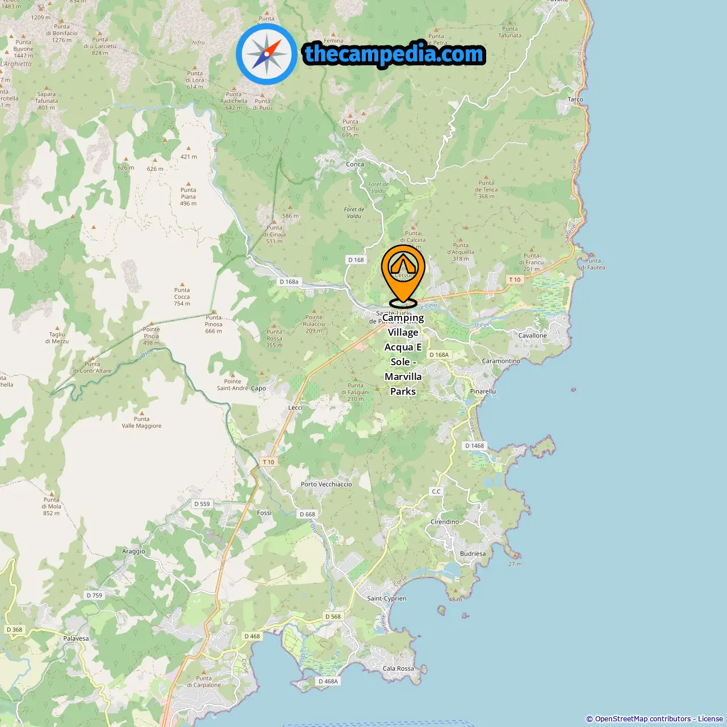Click the D 168a road shield
727x727 pixels.
[x=289, y=282]
